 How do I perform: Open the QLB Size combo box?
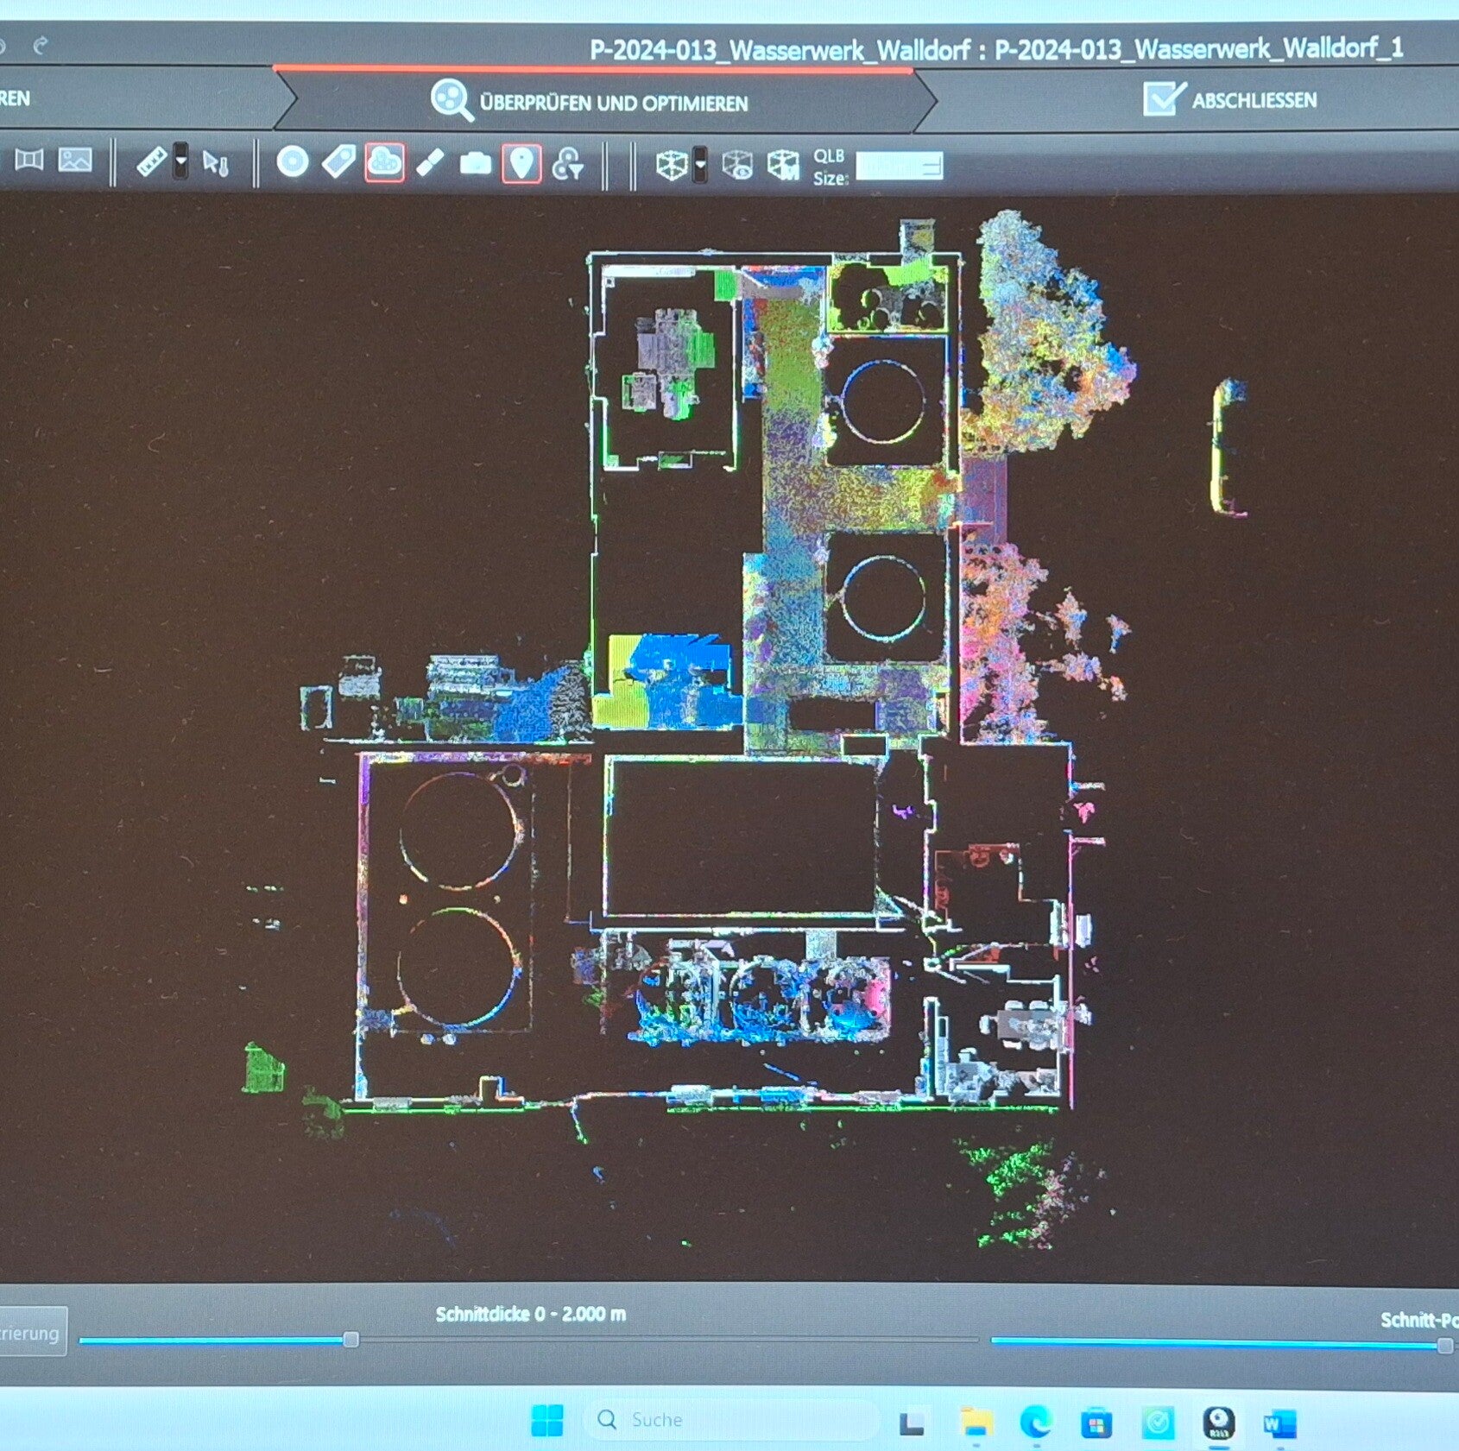point(899,167)
